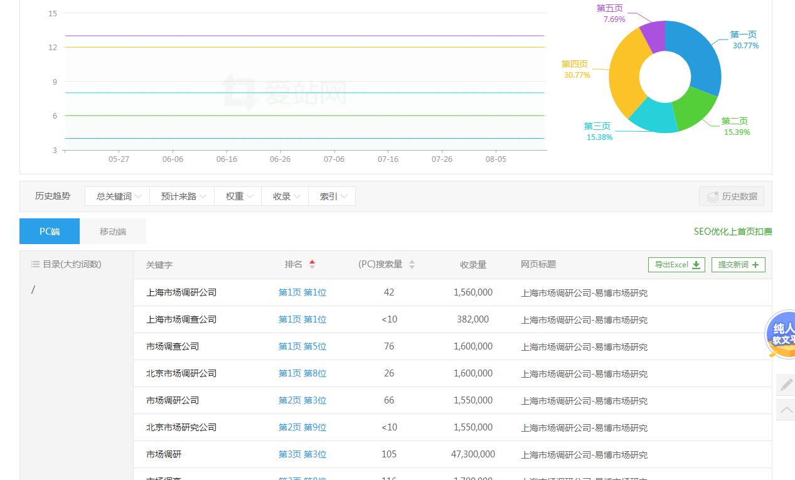
Task: Click 第1页 第5位 ranking link for 市场调查公司
Action: 302,346
